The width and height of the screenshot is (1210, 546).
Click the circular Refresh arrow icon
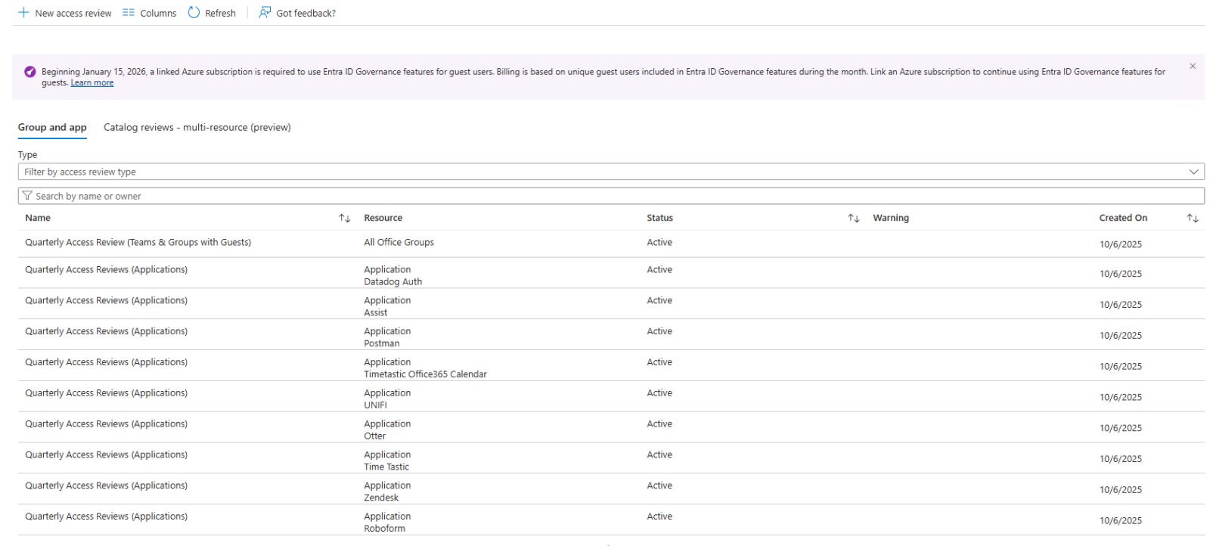(194, 12)
